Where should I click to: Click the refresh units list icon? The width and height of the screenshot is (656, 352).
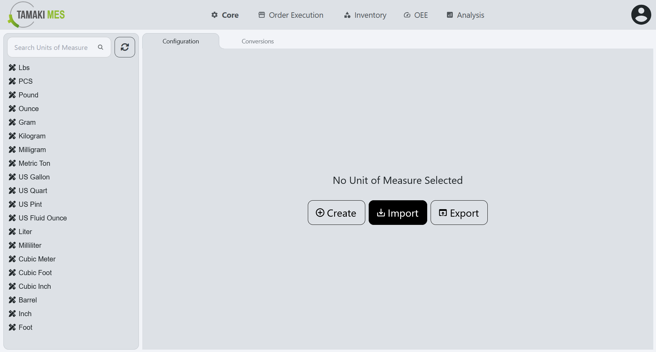tap(124, 47)
